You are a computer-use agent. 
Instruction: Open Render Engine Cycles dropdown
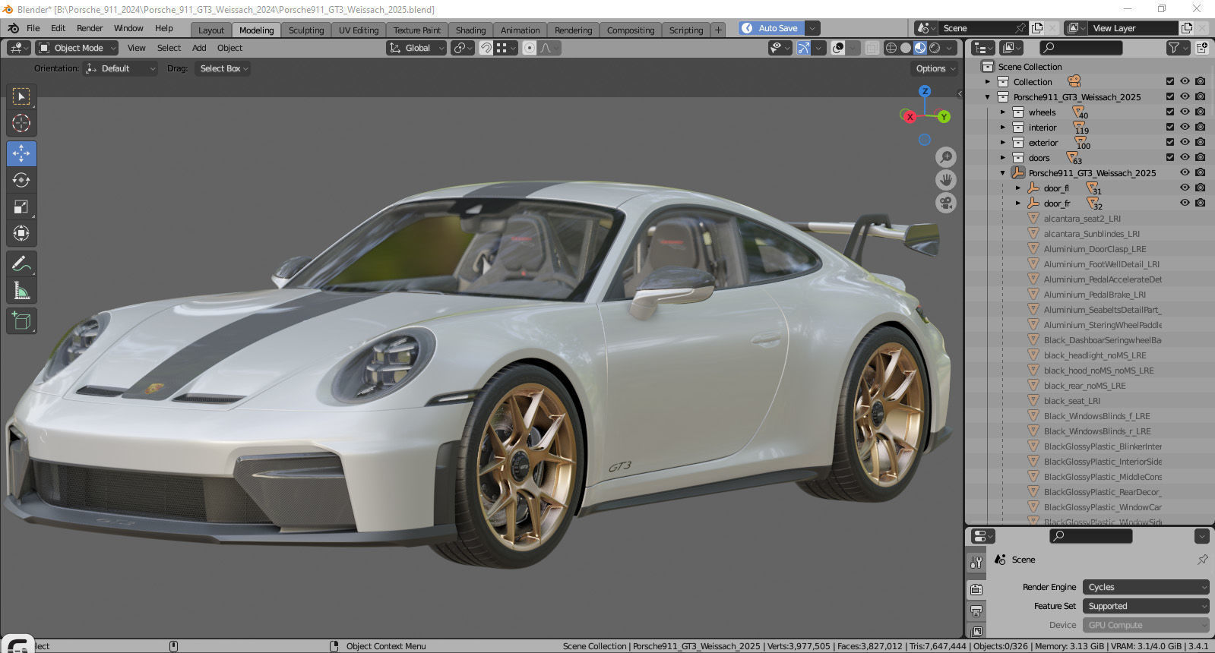pyautogui.click(x=1146, y=587)
